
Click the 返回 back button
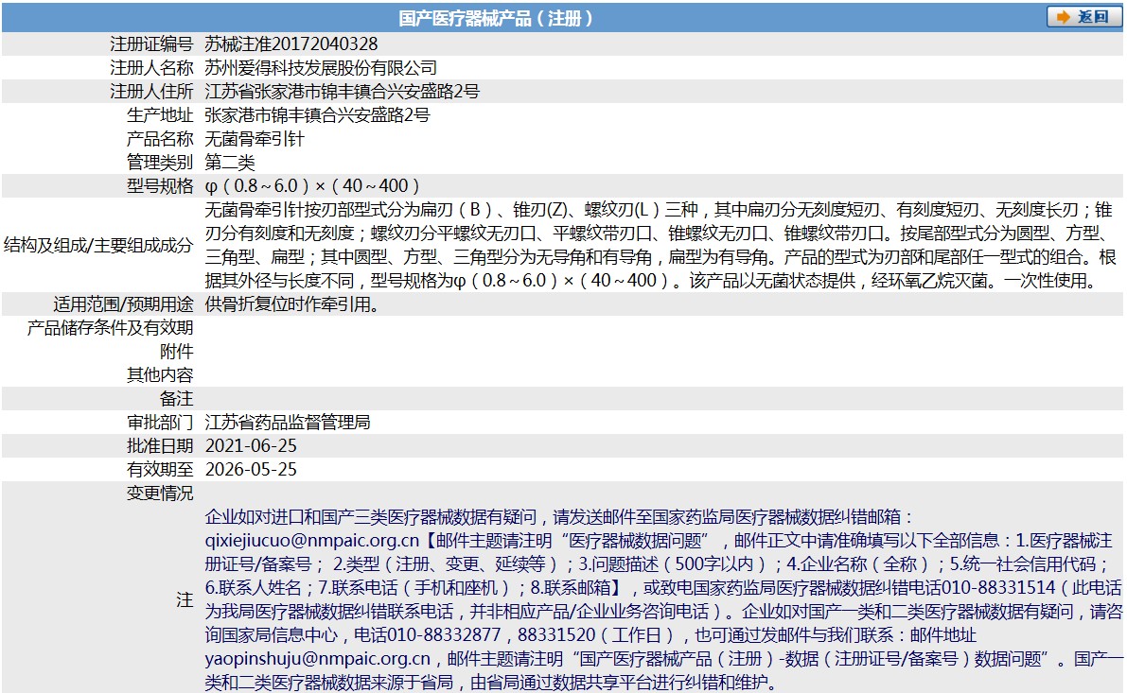tap(1083, 16)
